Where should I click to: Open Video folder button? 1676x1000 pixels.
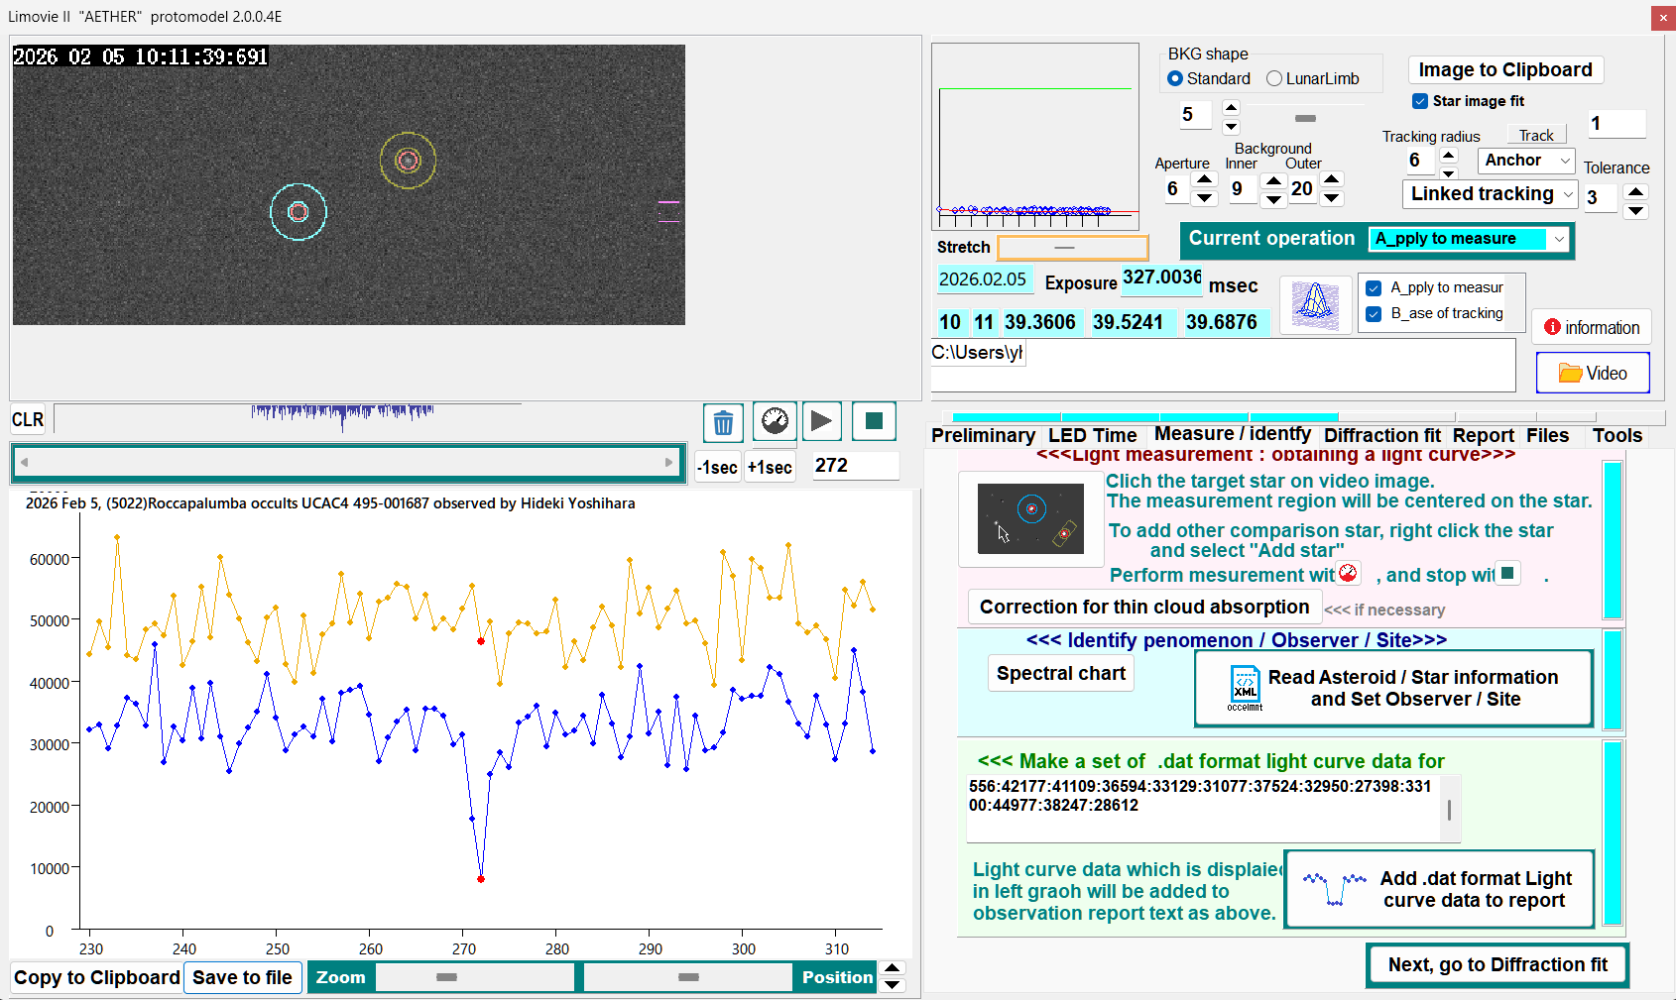pos(1593,374)
